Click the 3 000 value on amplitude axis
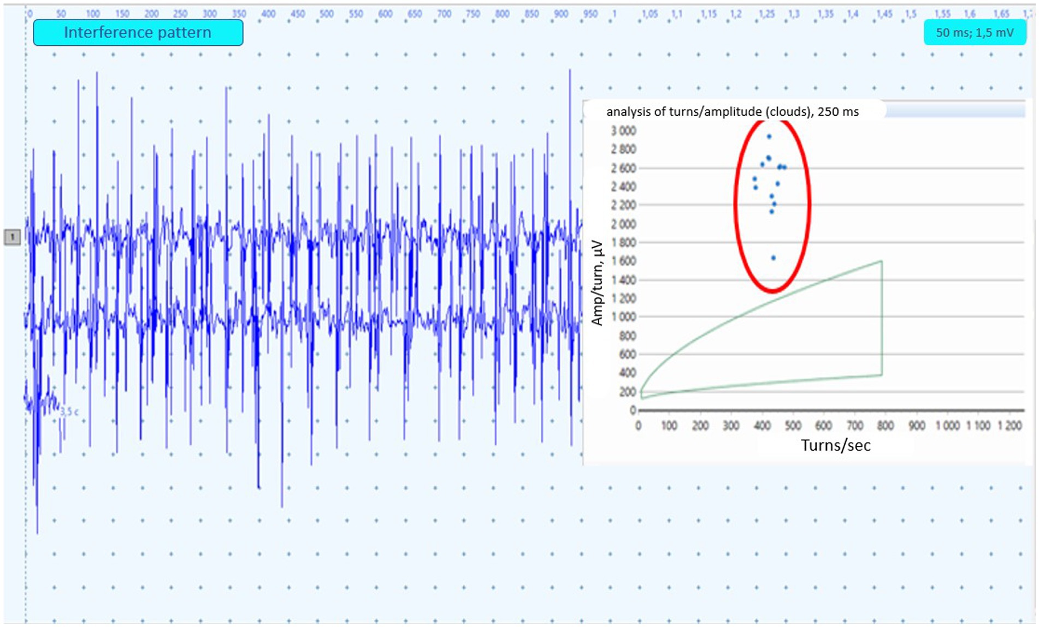The image size is (1039, 627). tap(623, 131)
